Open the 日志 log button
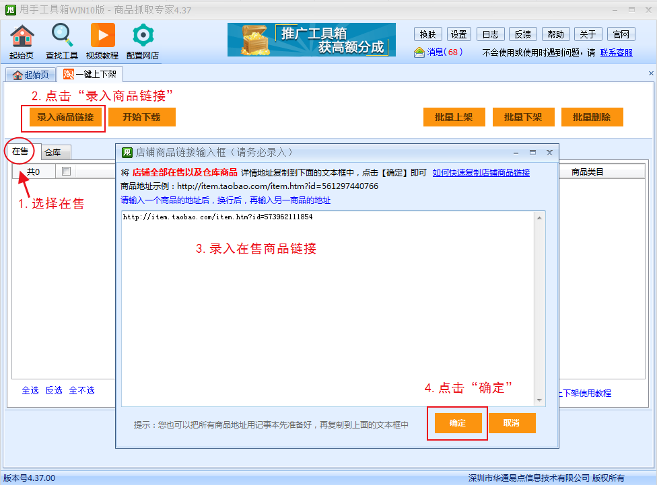This screenshot has height=485, width=657. point(490,34)
